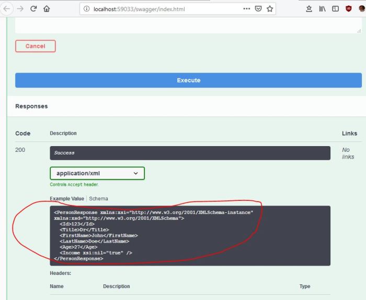Open the uBlock Origin extension icon
The width and height of the screenshot is (366, 300).
click(349, 9)
